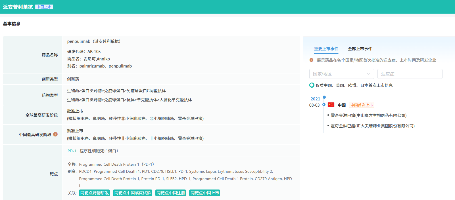Image resolution: width=455 pixels, height=200 pixels.
Task: Click the 同靶点药物研发 button
Action: coord(94,193)
